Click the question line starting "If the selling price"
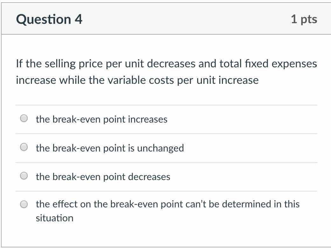 click(166, 64)
